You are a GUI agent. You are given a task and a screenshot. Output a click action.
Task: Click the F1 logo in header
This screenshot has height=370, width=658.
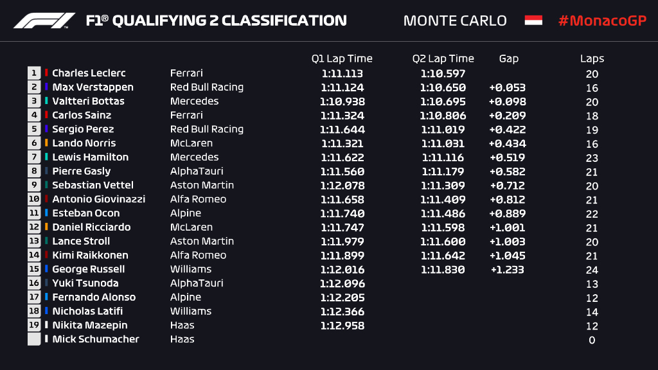pos(44,21)
